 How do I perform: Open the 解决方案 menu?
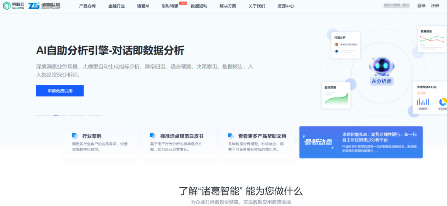coord(228,6)
